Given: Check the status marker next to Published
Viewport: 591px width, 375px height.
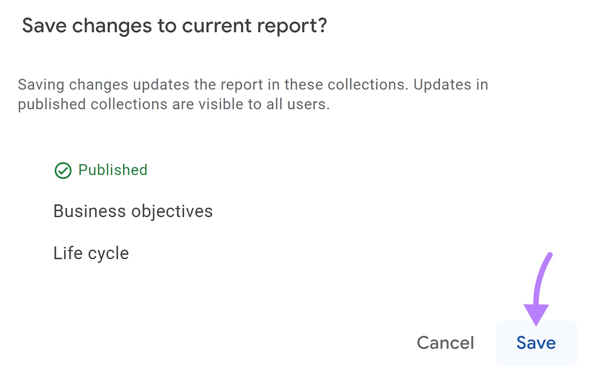Looking at the screenshot, I should (x=64, y=170).
